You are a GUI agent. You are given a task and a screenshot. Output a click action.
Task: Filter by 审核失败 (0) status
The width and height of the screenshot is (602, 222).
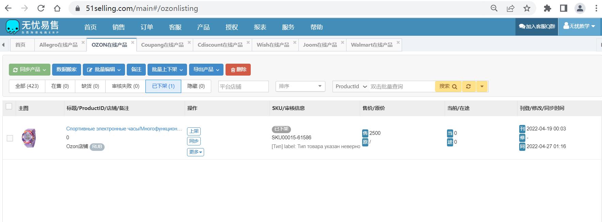126,86
